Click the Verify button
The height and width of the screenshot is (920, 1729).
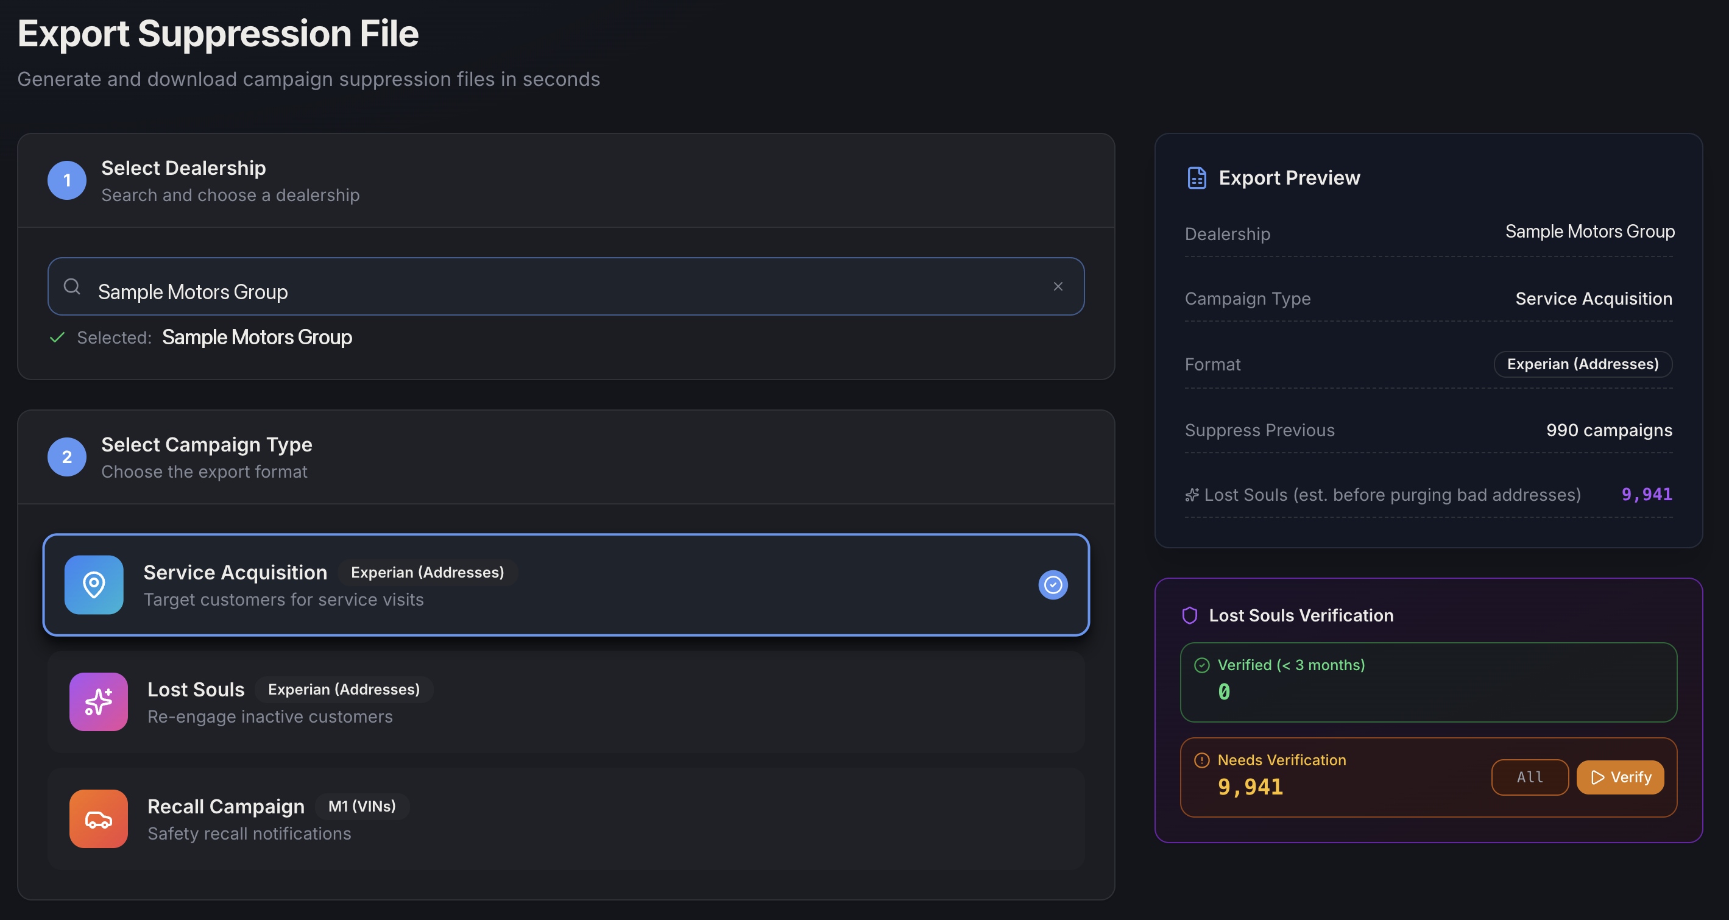pyautogui.click(x=1621, y=777)
